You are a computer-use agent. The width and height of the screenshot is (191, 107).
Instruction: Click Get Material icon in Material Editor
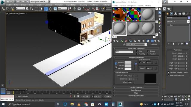[x=114, y=41]
